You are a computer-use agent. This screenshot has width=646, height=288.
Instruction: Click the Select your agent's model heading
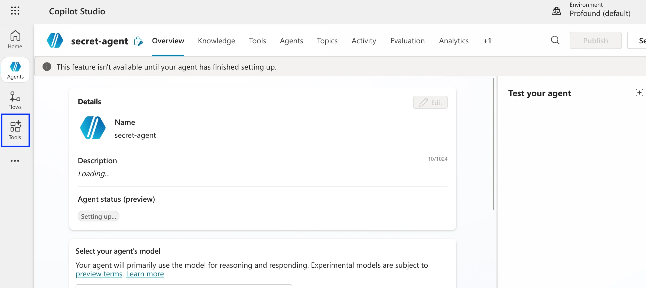118,251
